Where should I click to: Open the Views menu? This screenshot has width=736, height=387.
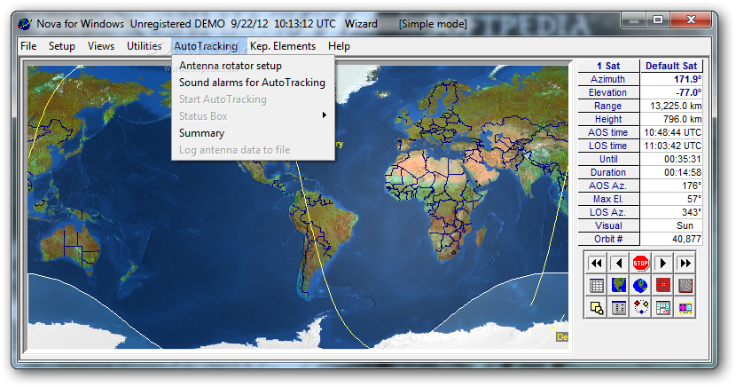100,46
